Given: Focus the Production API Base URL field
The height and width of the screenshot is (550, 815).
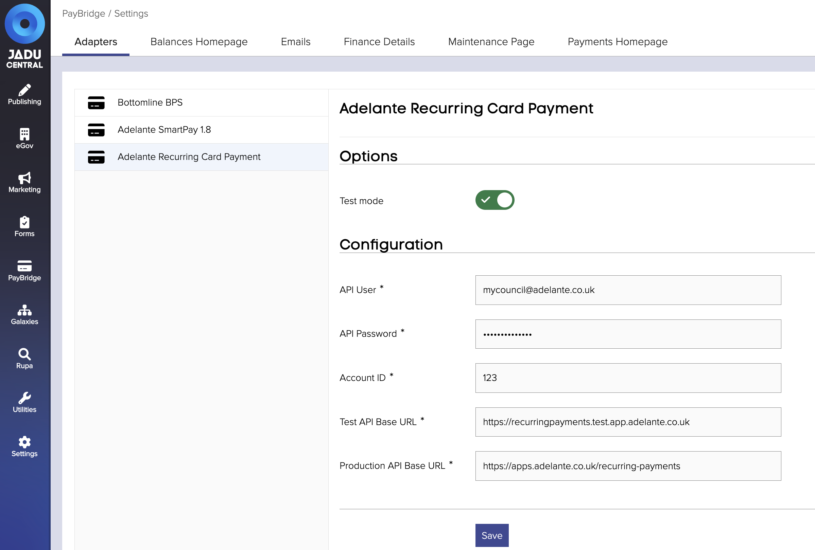Looking at the screenshot, I should [628, 466].
